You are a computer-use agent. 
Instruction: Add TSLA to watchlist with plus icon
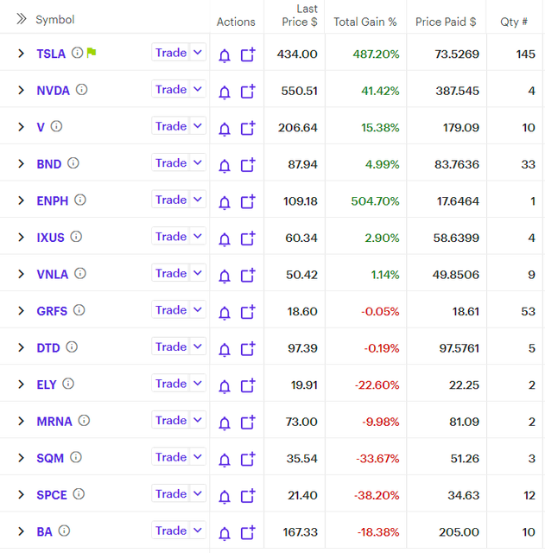248,54
